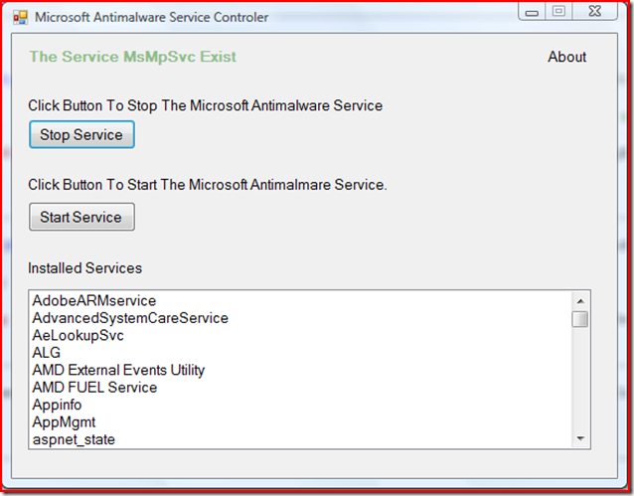The image size is (634, 496).
Task: Click the service status text MsMpSvc Exist
Action: tap(132, 57)
